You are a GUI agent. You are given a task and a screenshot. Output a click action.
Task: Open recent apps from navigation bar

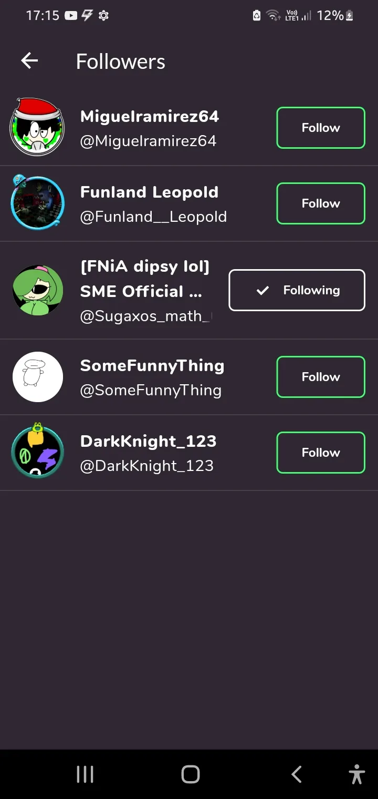tap(85, 774)
